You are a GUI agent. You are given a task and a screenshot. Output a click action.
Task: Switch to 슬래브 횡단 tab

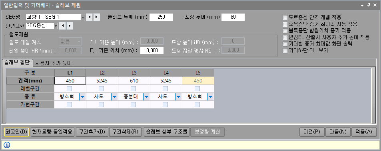click(x=17, y=63)
